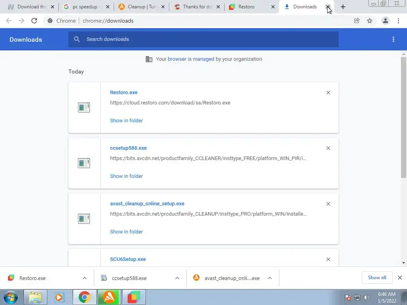The width and height of the screenshot is (407, 305).
Task: Click the Restoro.exe file icon in list
Action: coord(84,107)
